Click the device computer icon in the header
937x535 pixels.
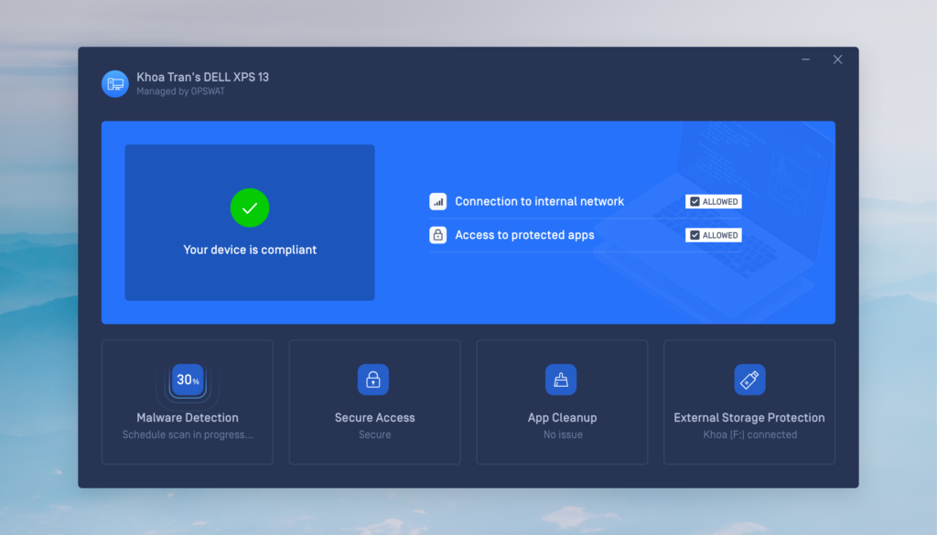115,83
